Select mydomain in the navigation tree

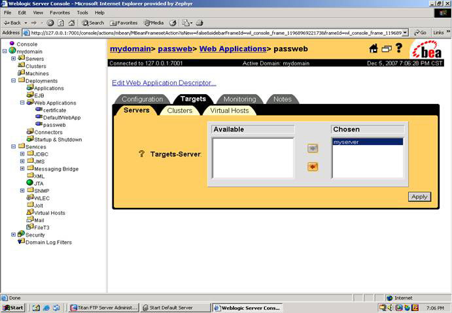29,52
